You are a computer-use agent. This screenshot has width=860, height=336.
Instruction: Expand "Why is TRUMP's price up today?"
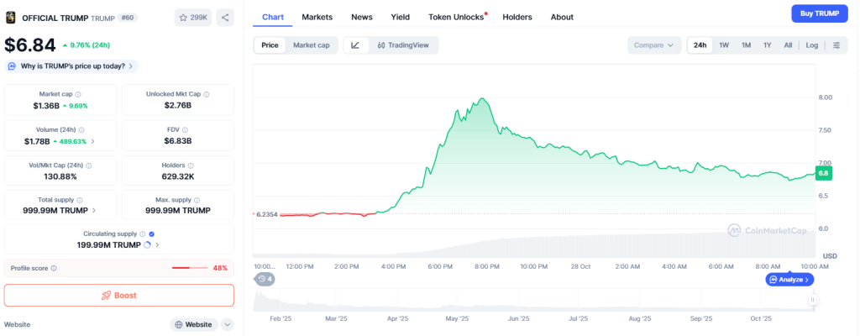[x=72, y=66]
